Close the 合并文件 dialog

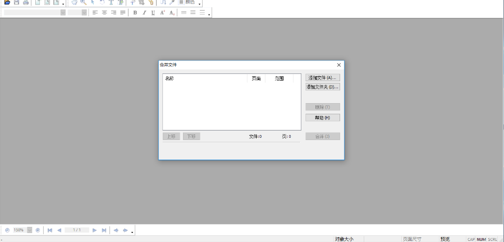click(x=339, y=65)
